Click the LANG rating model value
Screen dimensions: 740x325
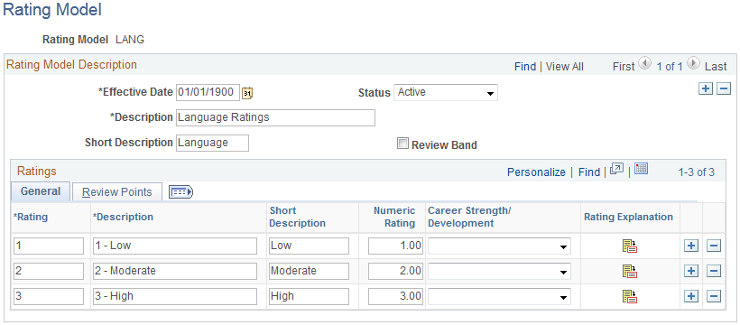pyautogui.click(x=130, y=40)
